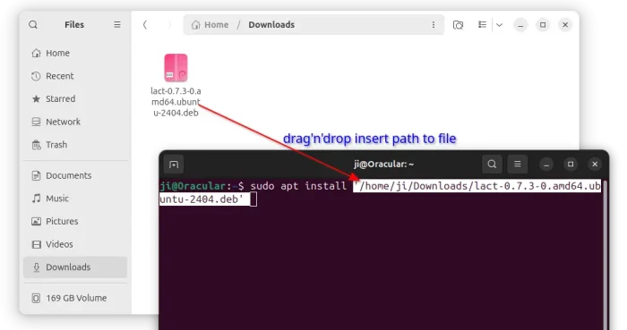Click the lact-0.7.3-0.amd64.ubuntu-2404.deb file name
Screen dimensions: 627x330
(x=176, y=102)
